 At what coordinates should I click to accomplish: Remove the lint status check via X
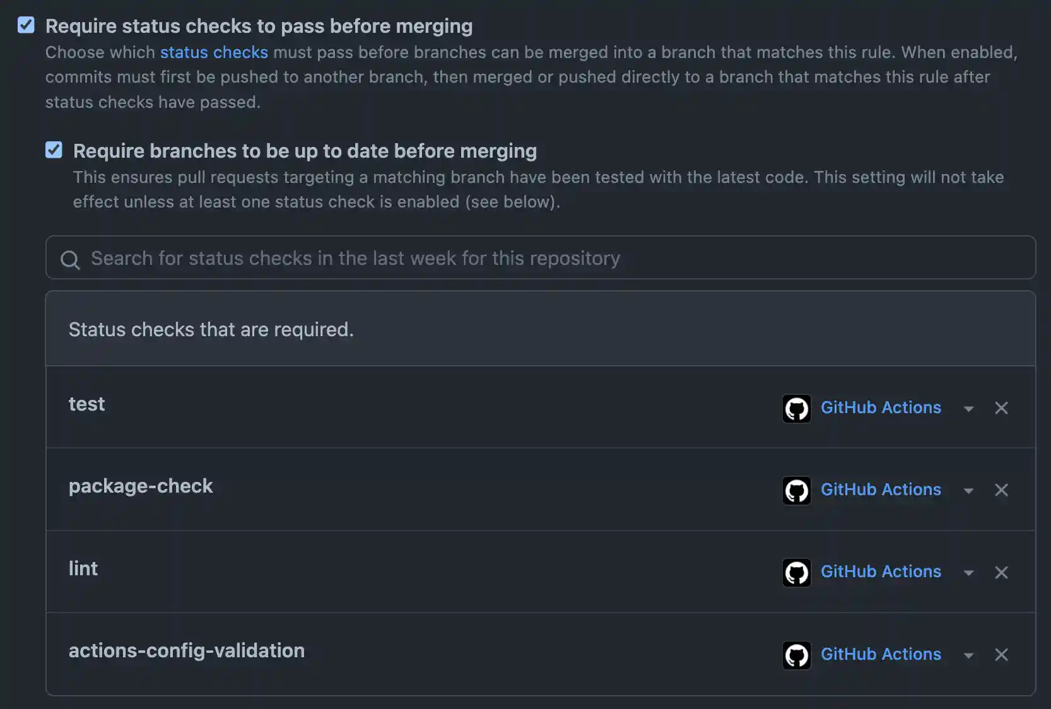1001,573
